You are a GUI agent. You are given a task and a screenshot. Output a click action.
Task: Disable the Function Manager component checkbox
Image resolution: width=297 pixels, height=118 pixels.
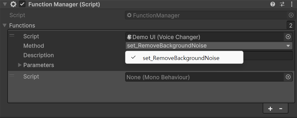[x=22, y=4]
